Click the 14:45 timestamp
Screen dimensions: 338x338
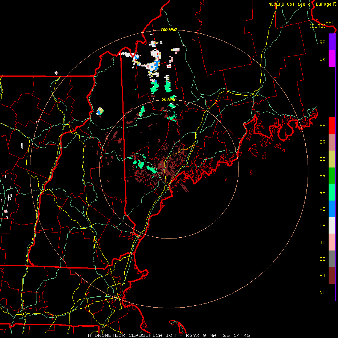click(242, 335)
